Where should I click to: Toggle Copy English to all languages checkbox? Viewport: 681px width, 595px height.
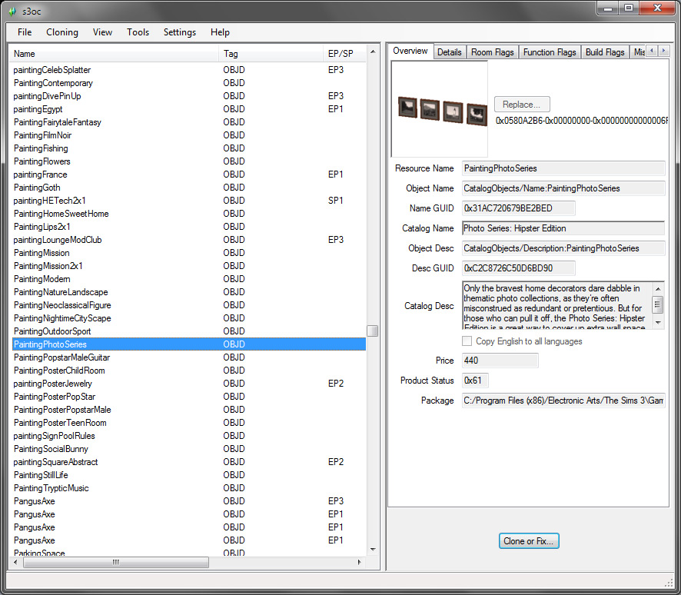pyautogui.click(x=467, y=341)
